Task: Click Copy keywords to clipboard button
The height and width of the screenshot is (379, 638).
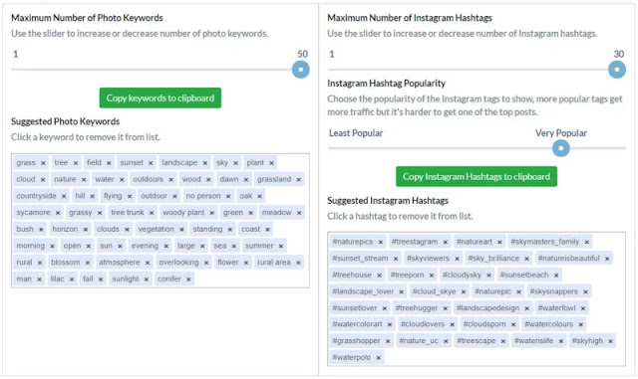Action: coord(160,97)
